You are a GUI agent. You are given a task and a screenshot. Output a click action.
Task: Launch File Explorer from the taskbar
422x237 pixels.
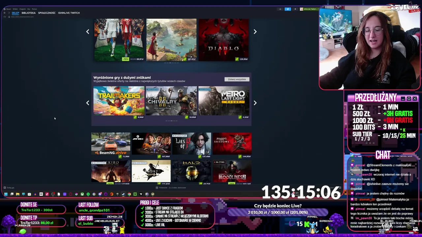[x=17, y=194]
